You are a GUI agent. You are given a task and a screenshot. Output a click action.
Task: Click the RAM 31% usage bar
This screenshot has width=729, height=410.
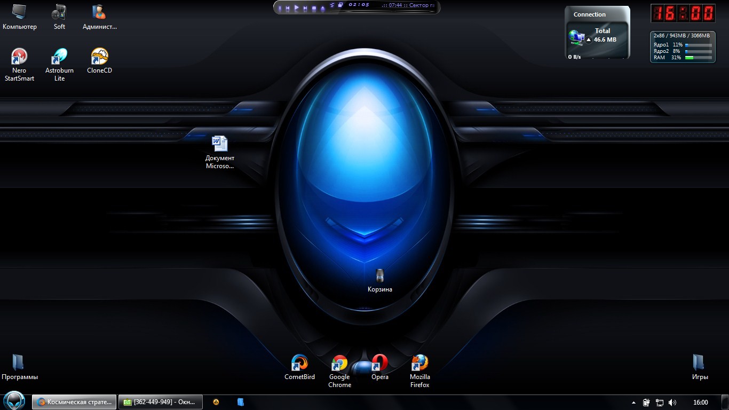tap(698, 57)
